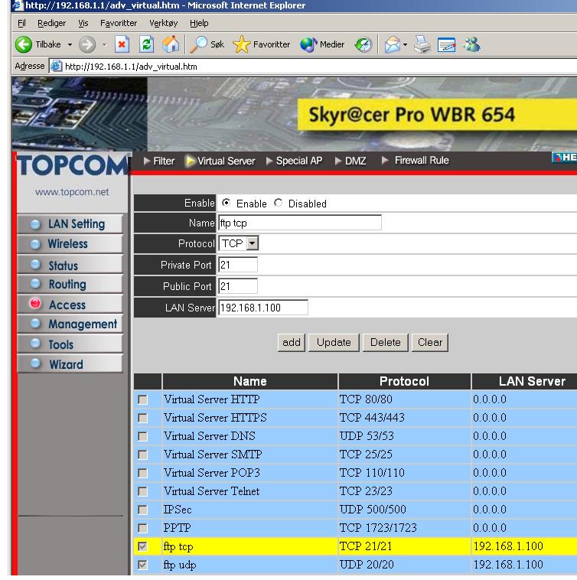This screenshot has width=577, height=580.
Task: Check the Virtual Server POP3 checkbox
Action: 142,473
